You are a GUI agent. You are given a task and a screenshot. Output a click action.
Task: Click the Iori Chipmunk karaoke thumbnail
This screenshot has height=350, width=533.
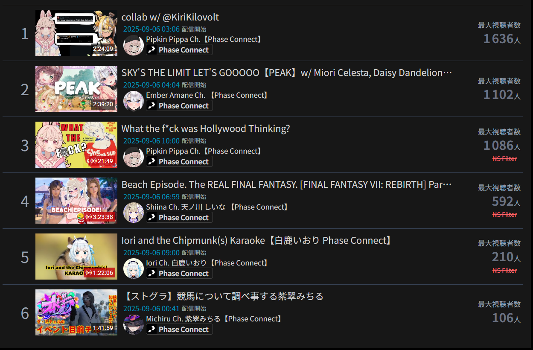pos(76,257)
